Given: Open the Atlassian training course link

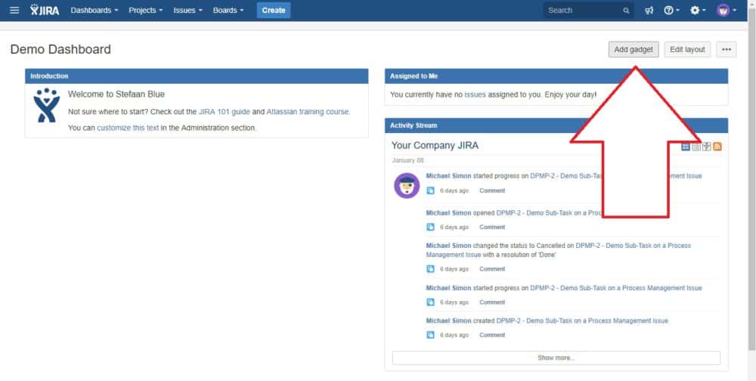Looking at the screenshot, I should 308,112.
